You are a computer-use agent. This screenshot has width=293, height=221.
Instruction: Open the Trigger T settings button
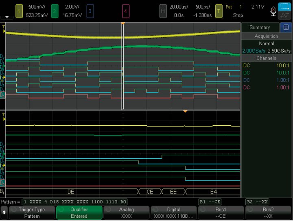[219, 11]
